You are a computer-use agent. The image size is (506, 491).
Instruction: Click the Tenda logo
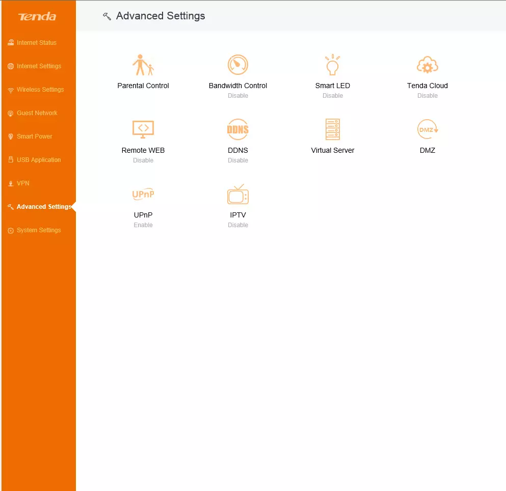[37, 16]
